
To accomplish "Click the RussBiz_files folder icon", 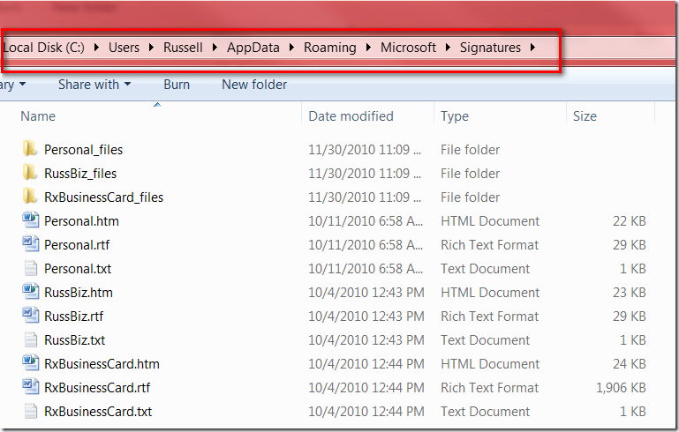I will pos(30,173).
